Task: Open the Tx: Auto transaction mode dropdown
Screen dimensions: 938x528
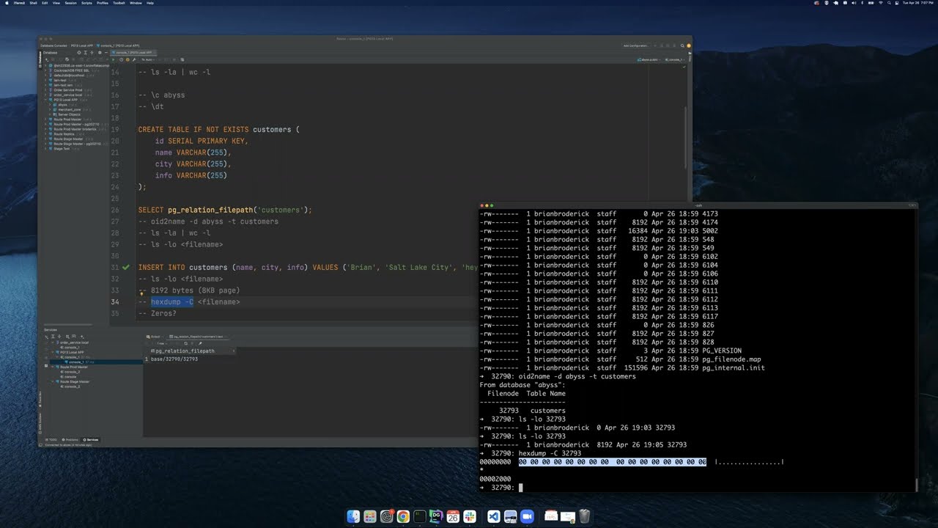Action: (x=147, y=59)
